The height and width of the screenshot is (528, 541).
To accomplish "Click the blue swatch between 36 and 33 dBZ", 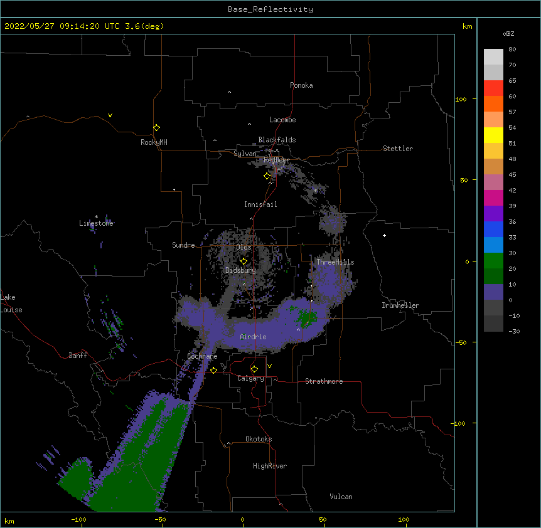I will click(x=493, y=229).
